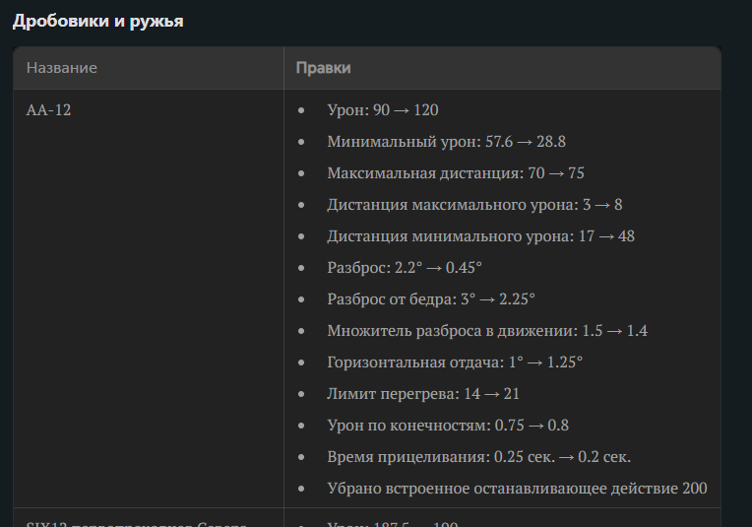Click 'Урон по конечностям: 0.75 → 0.8'
Screen dimensions: 752x527
pyautogui.click(x=448, y=426)
